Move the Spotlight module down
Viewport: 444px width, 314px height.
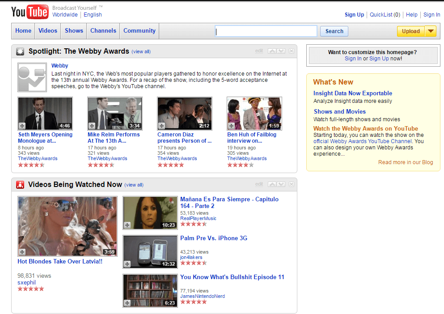pyautogui.click(x=281, y=51)
